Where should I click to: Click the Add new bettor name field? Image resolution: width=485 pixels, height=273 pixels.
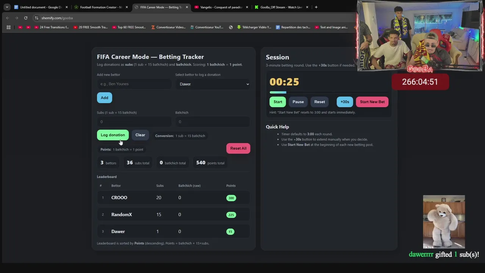[134, 84]
